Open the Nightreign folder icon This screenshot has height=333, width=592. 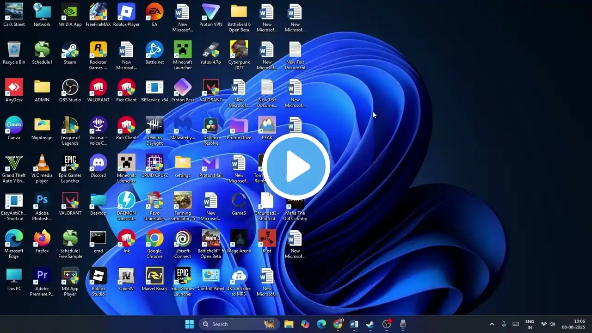coord(42,128)
